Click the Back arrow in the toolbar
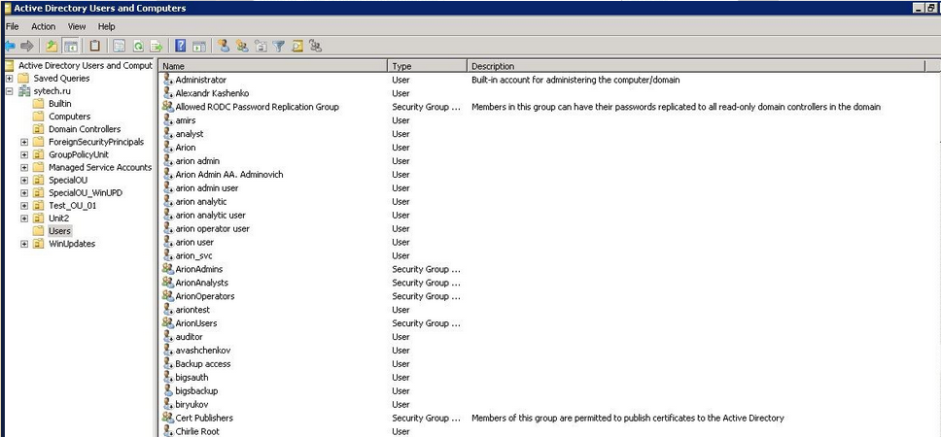This screenshot has height=437, width=941. pyautogui.click(x=10, y=46)
